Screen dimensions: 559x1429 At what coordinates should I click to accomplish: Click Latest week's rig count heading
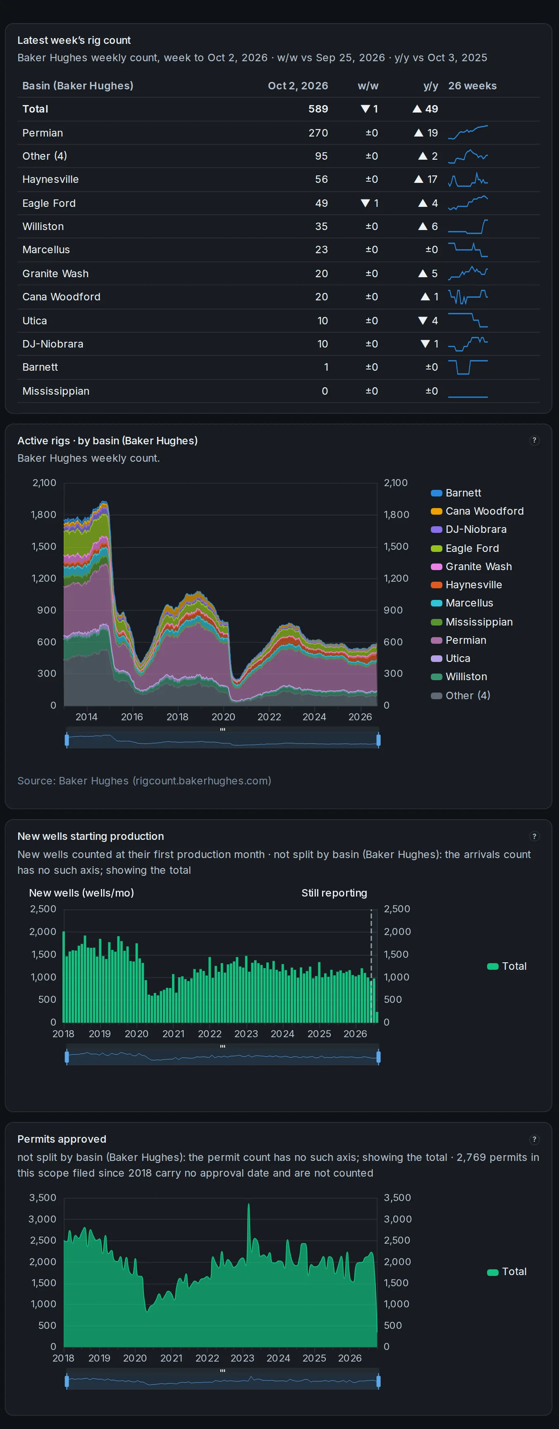74,41
